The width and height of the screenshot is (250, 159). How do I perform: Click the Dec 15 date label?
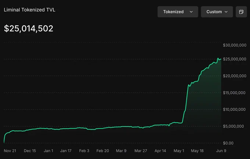30,151
